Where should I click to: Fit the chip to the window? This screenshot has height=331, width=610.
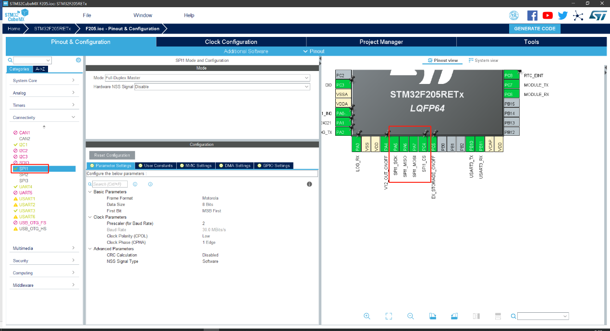[x=389, y=316]
